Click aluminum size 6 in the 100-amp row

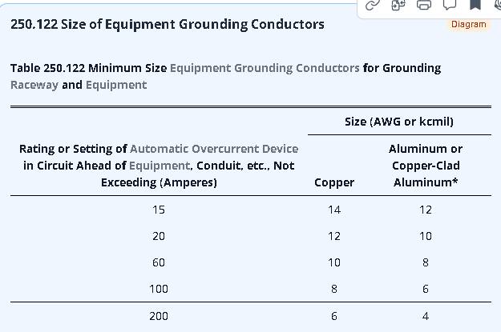[x=426, y=289]
